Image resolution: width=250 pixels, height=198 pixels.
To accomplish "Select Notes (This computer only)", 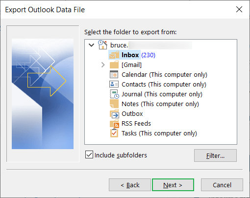I will pyautogui.click(x=160, y=104).
